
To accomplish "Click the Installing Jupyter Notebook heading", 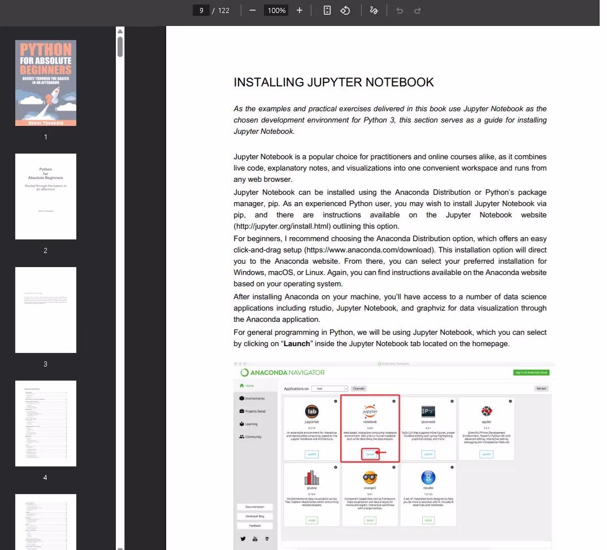I will coord(333,82).
